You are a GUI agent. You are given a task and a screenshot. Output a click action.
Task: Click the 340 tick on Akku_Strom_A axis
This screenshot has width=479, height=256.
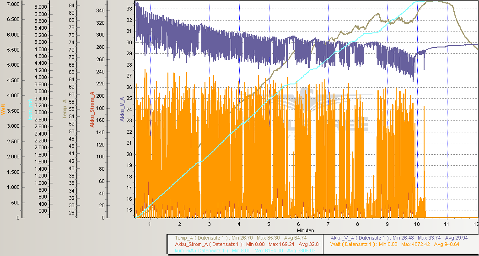[x=101, y=10]
